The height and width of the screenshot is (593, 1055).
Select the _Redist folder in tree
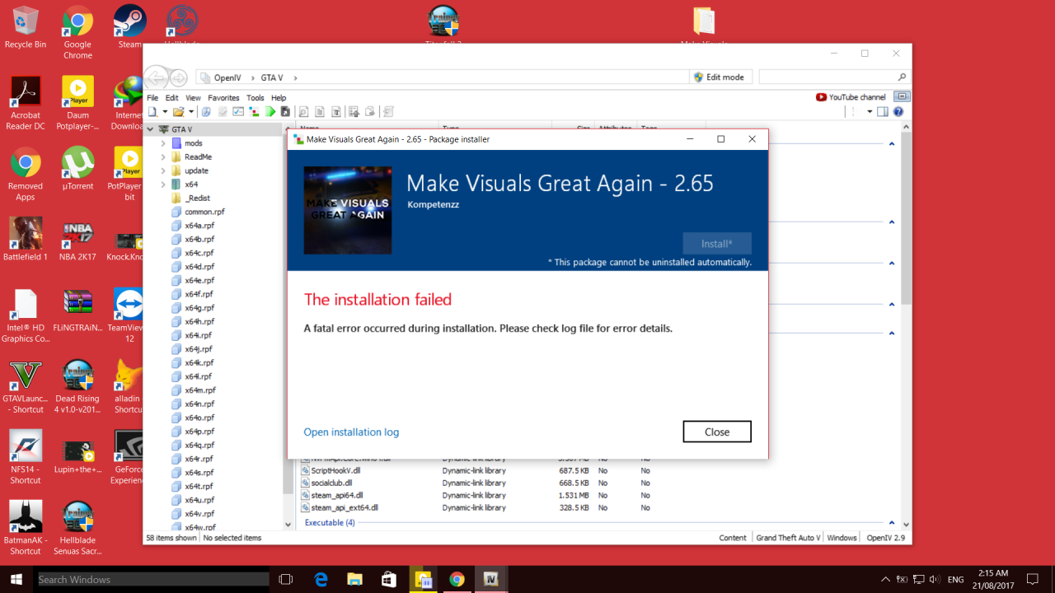pos(198,198)
